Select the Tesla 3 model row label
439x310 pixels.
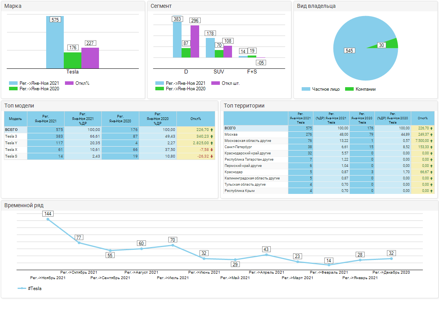click(11, 136)
